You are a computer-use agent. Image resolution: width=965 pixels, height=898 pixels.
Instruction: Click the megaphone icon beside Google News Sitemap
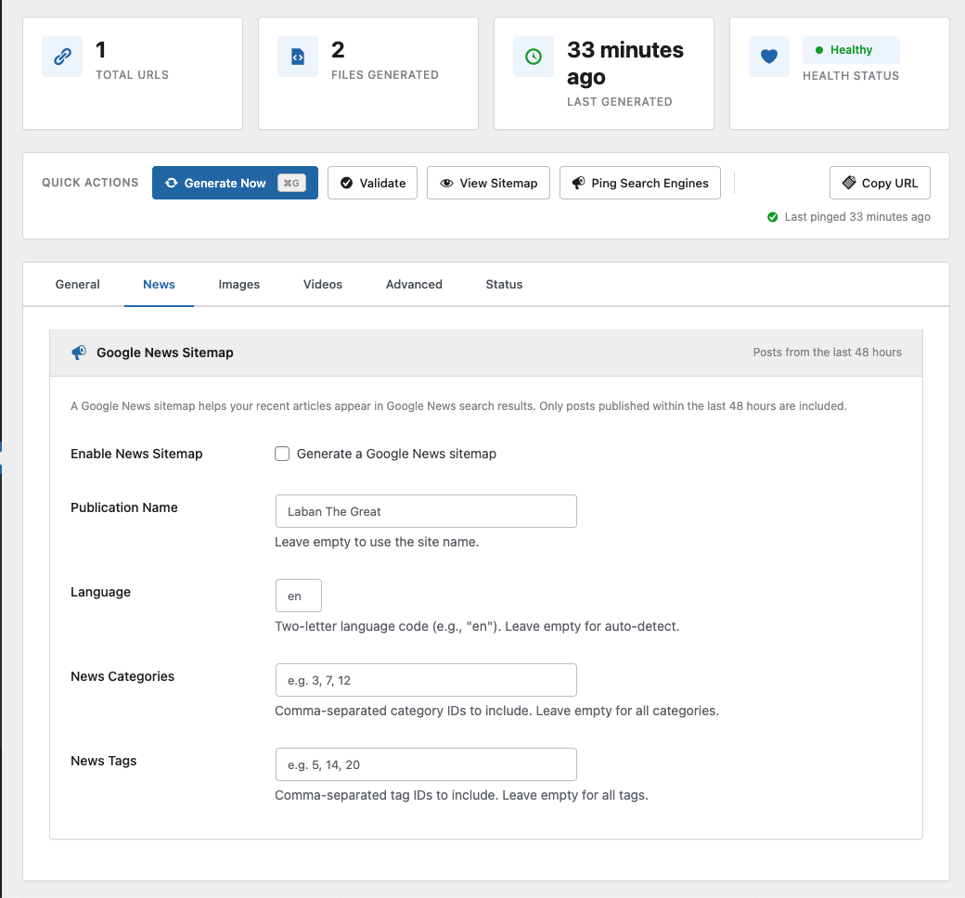pyautogui.click(x=79, y=353)
